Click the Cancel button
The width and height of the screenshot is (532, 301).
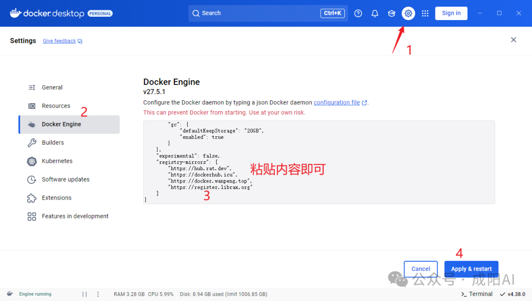421,269
